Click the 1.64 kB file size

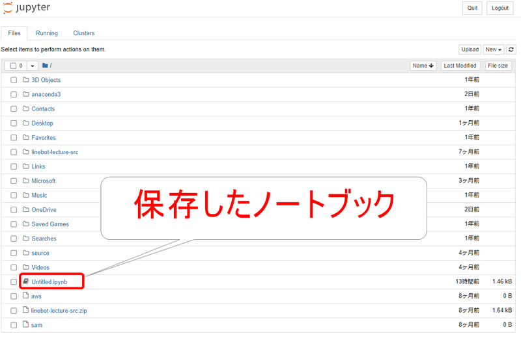click(502, 310)
